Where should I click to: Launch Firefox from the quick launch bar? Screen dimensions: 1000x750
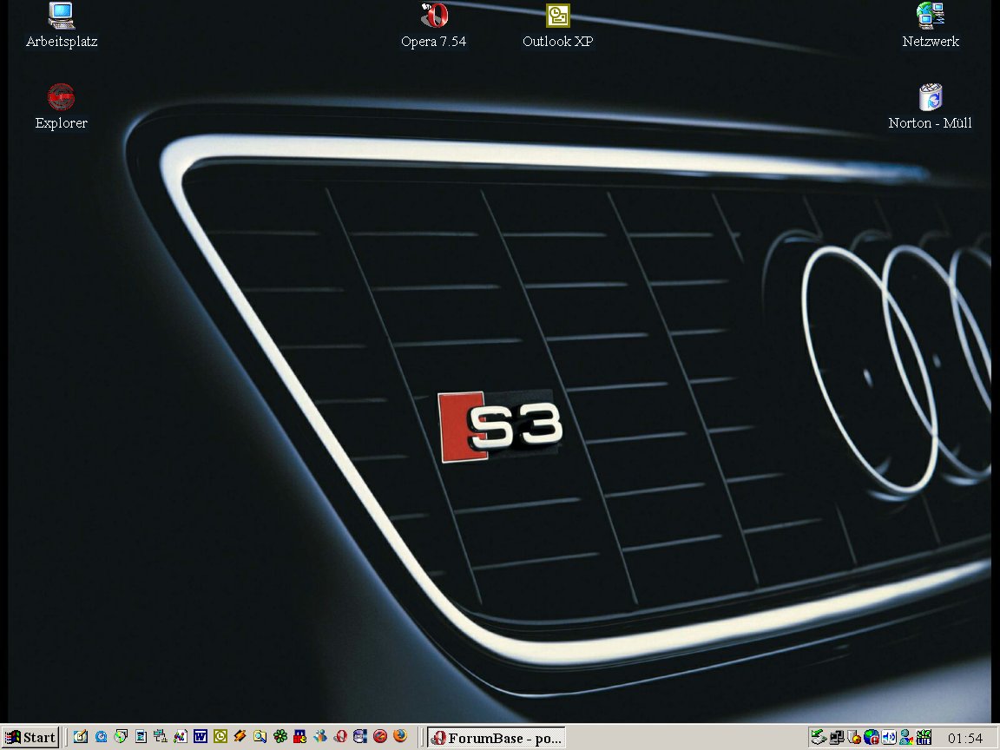[x=400, y=737]
